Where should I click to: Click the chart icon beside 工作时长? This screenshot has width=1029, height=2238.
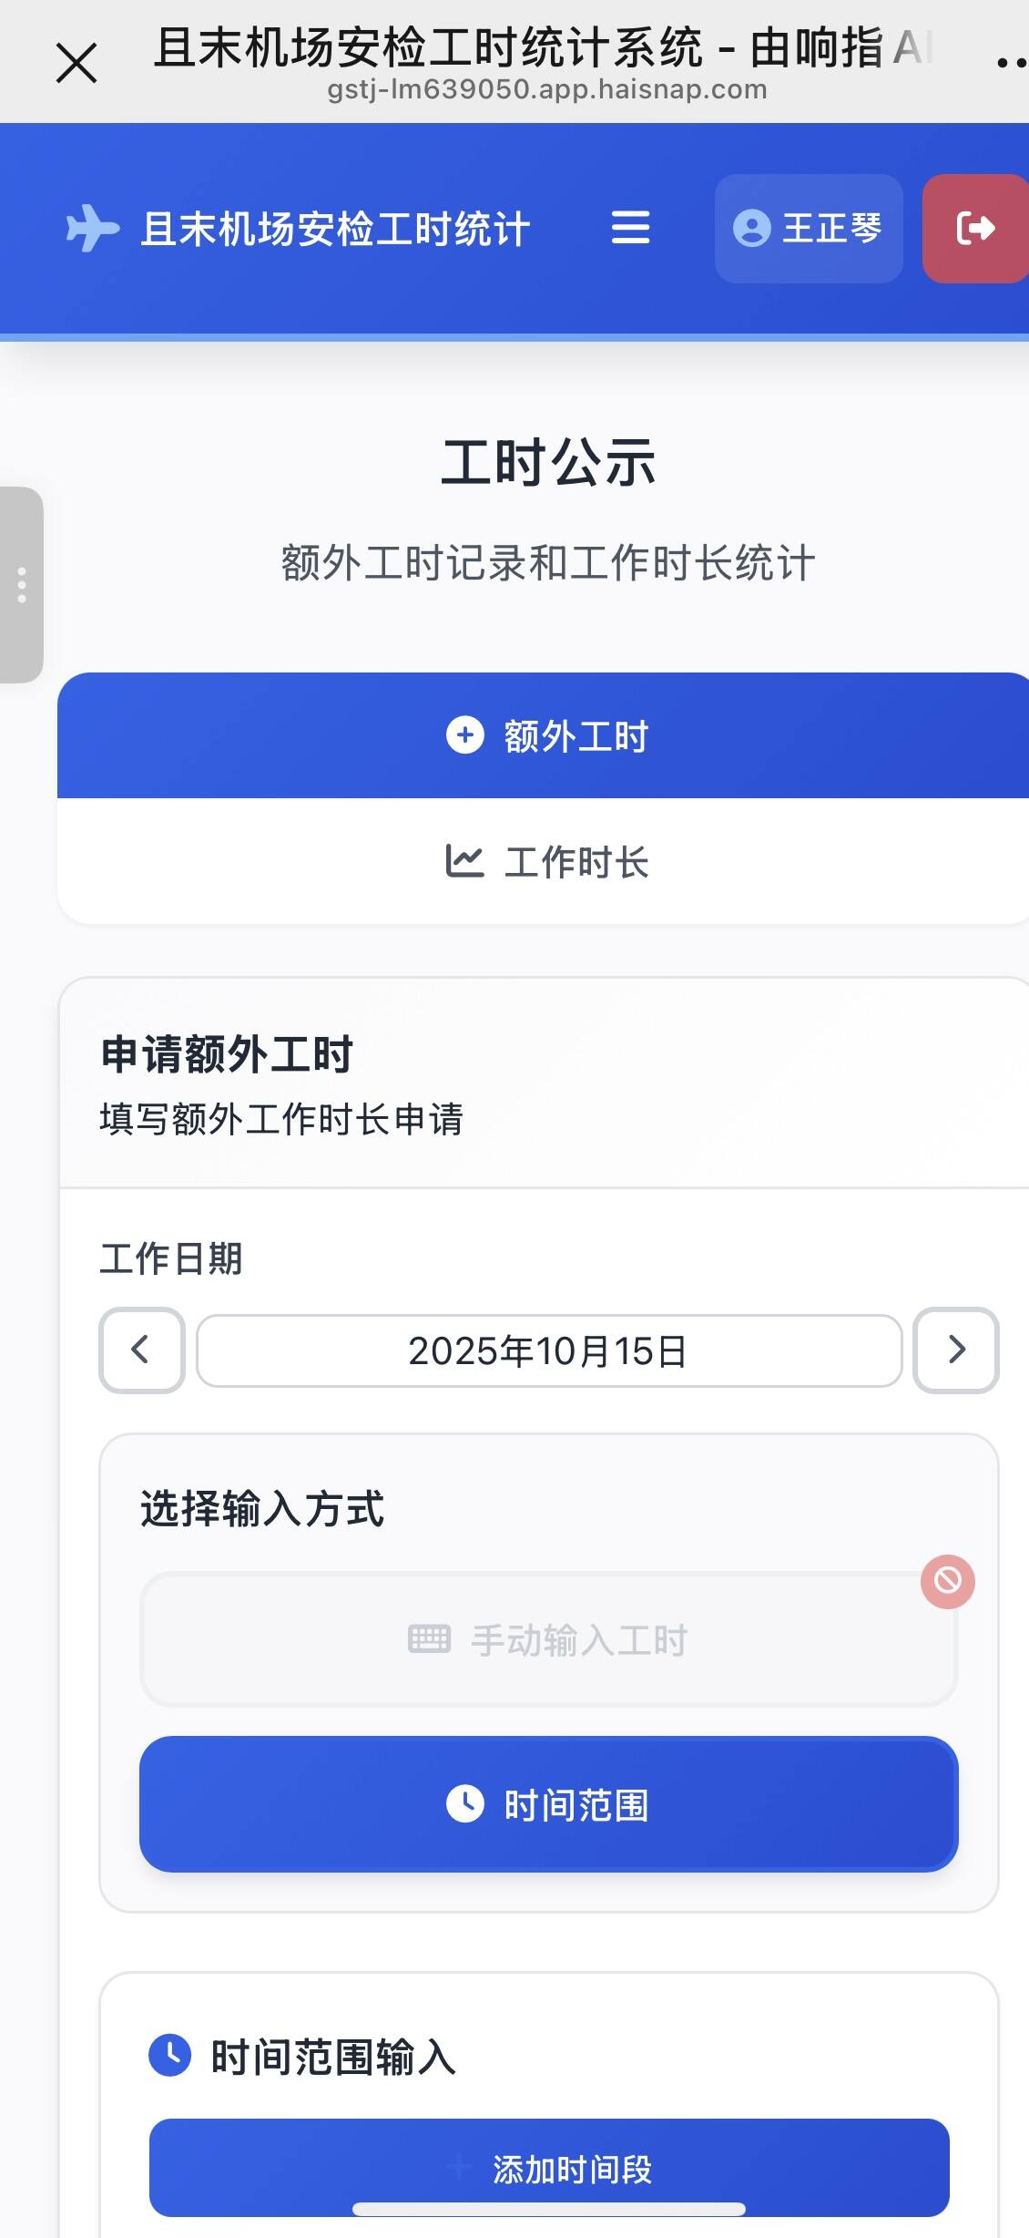tap(464, 861)
